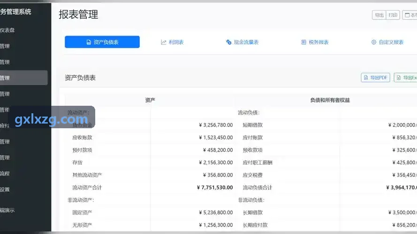
Task: Click the 应付职工薪酬 row label
Action: point(258,162)
